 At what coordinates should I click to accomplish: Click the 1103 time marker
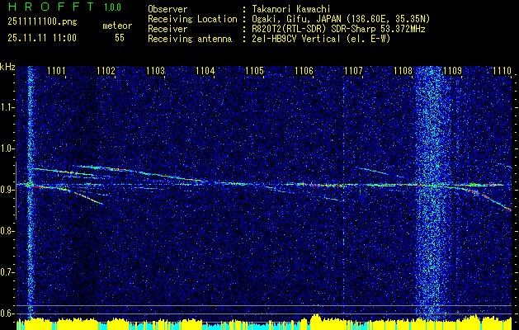156,70
